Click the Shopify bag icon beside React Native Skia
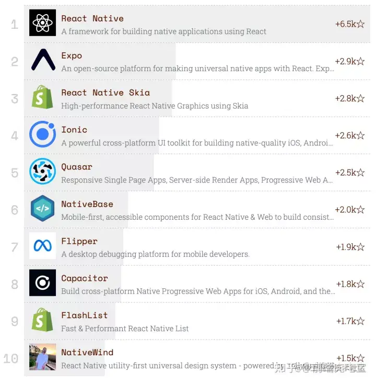The image size is (376, 383). point(42,97)
